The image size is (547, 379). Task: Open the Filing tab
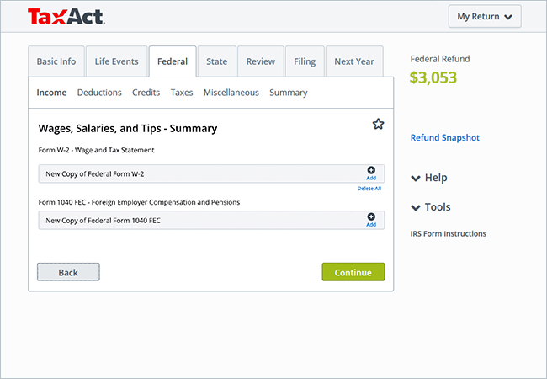(x=305, y=61)
